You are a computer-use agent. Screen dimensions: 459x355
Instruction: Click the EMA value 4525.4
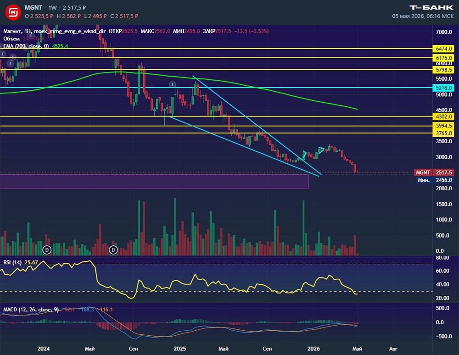tap(60, 46)
